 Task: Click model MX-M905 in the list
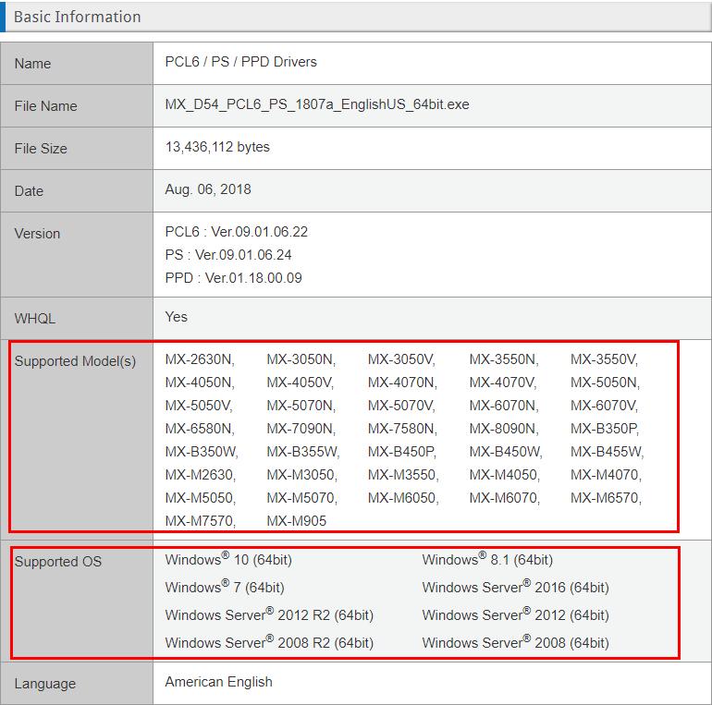click(x=296, y=521)
